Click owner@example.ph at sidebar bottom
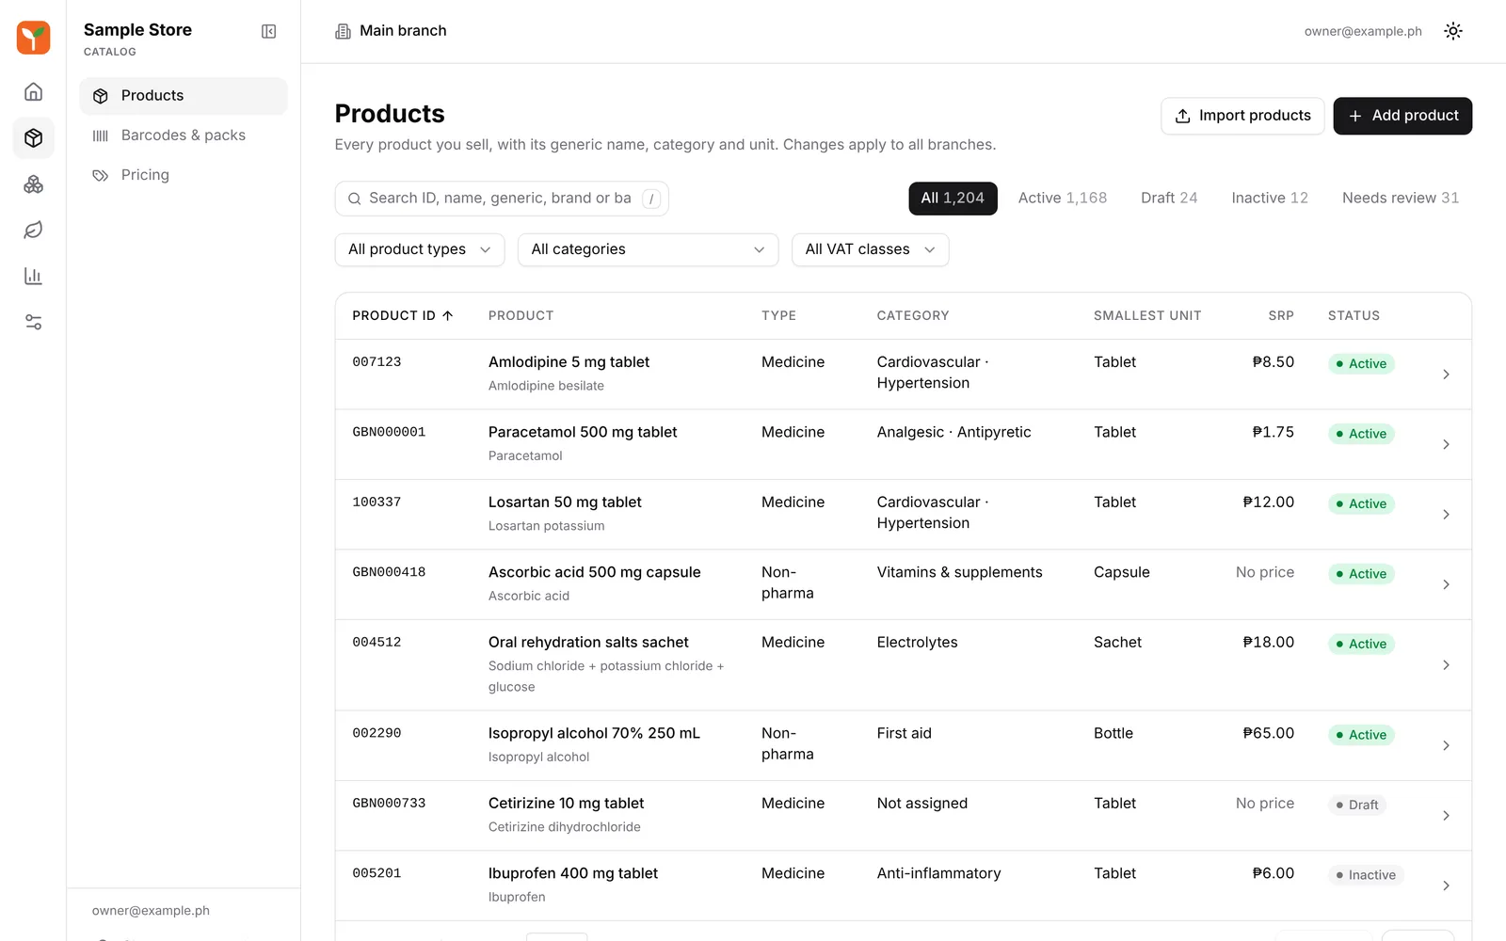 (151, 911)
